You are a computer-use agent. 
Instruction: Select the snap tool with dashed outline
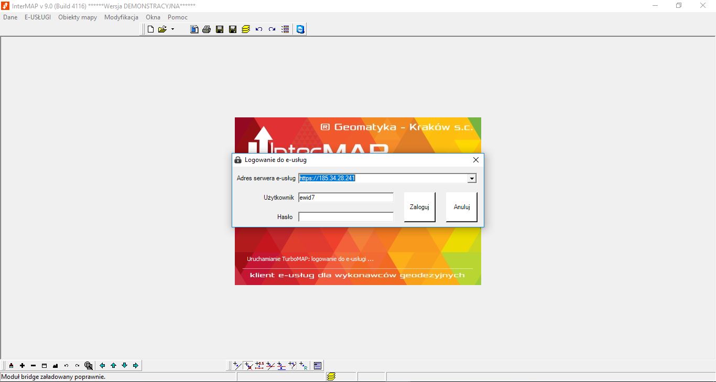pos(292,365)
